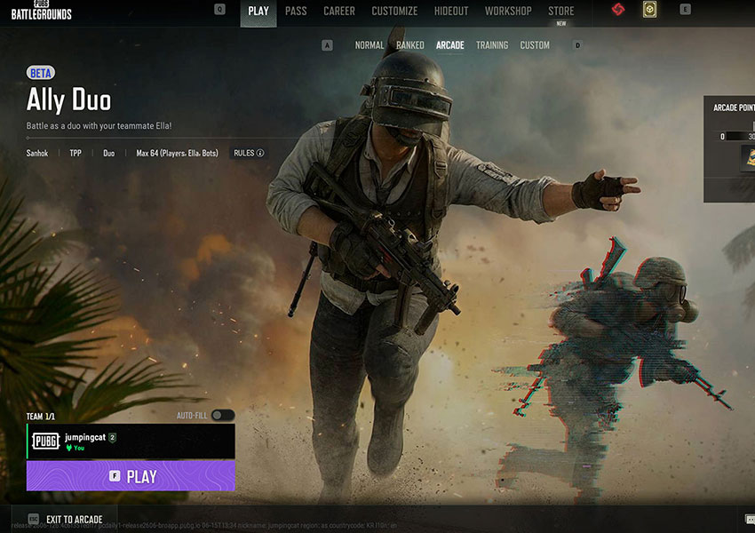Screen dimensions: 755x533
Task: Click the D key mode-switch icon
Action: [577, 45]
